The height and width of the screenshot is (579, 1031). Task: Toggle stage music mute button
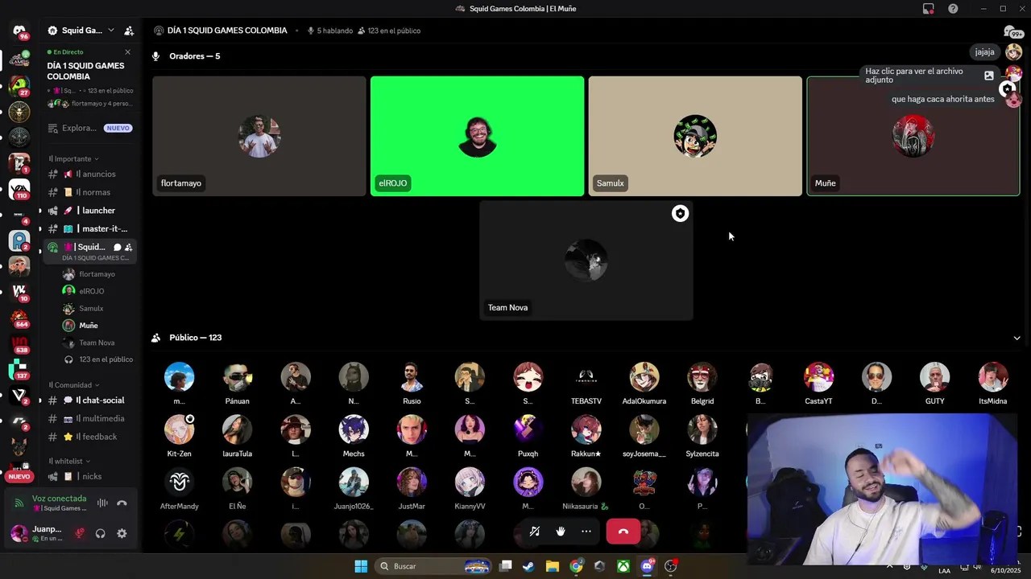534,532
